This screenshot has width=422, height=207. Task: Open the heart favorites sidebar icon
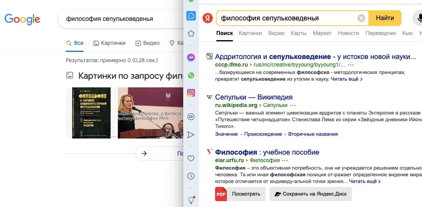191,158
